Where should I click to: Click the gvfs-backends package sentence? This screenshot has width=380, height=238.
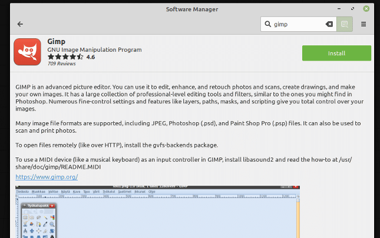(x=117, y=145)
